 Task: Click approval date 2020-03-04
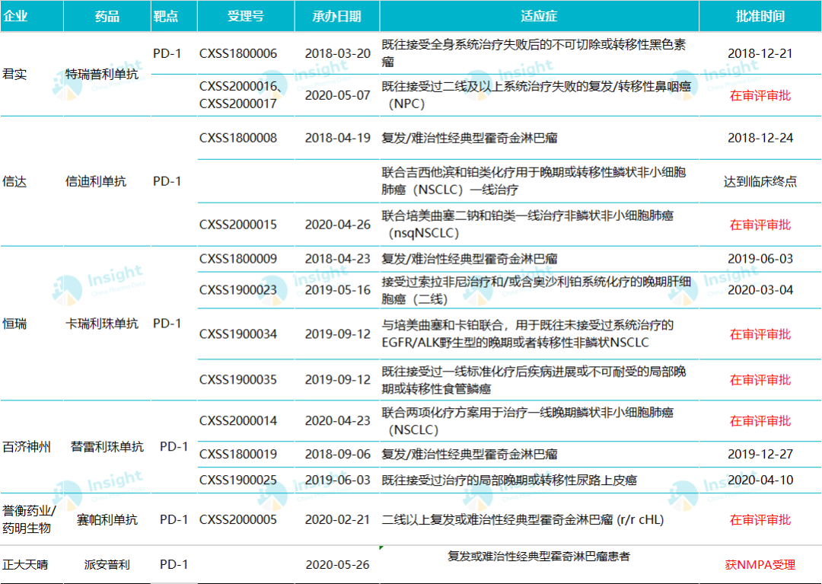(760, 290)
